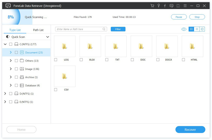Screen dimensions: 212x140
Task: Collapse the Quick Scan dropdown arrow
Action: pyautogui.click(x=48, y=37)
